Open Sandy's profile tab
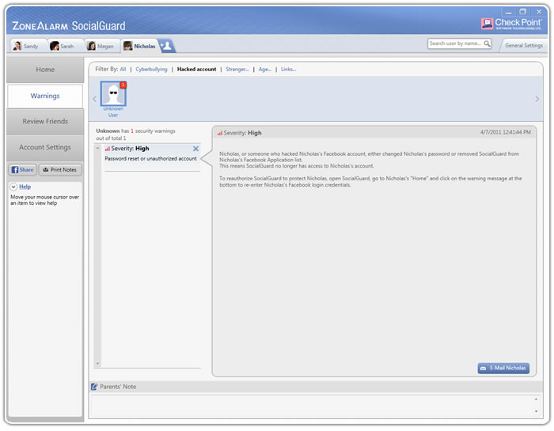554x431 pixels. pyautogui.click(x=28, y=46)
